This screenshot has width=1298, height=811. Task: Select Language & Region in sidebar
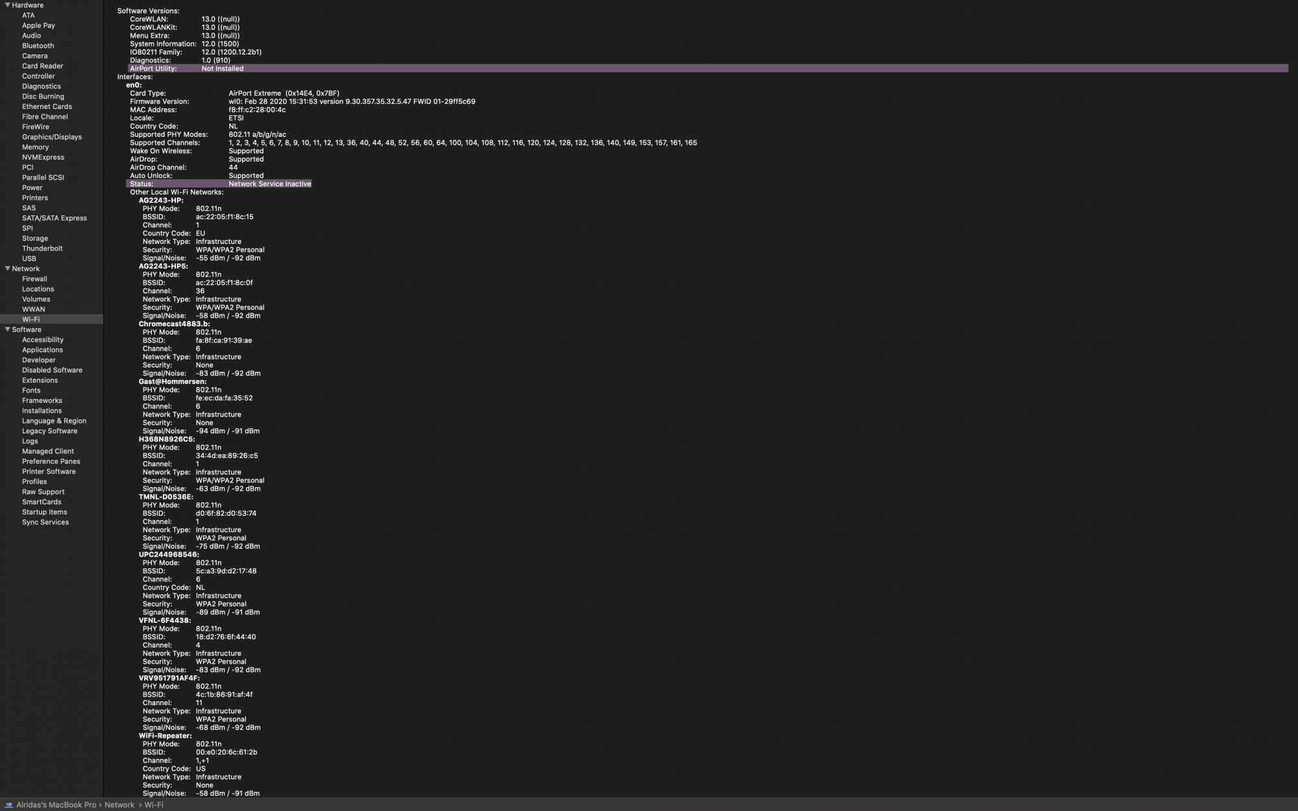point(54,421)
